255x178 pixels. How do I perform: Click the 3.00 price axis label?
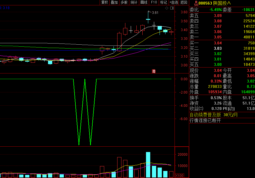pos(184,65)
